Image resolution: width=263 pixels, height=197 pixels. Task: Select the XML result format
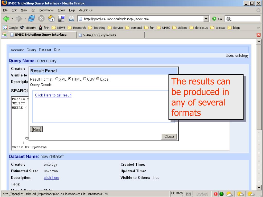click(57, 79)
